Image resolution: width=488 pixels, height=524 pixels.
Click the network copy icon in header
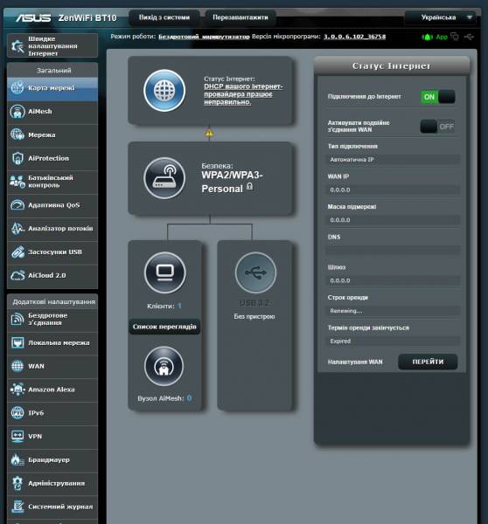click(x=455, y=37)
